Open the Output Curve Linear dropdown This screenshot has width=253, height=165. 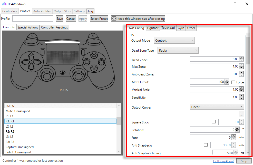217,107
